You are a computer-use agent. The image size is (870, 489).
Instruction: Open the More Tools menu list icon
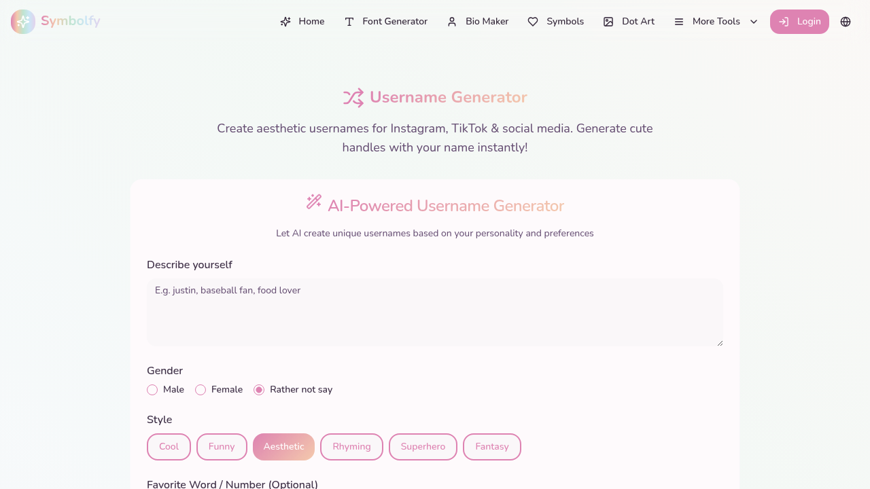[x=678, y=21]
